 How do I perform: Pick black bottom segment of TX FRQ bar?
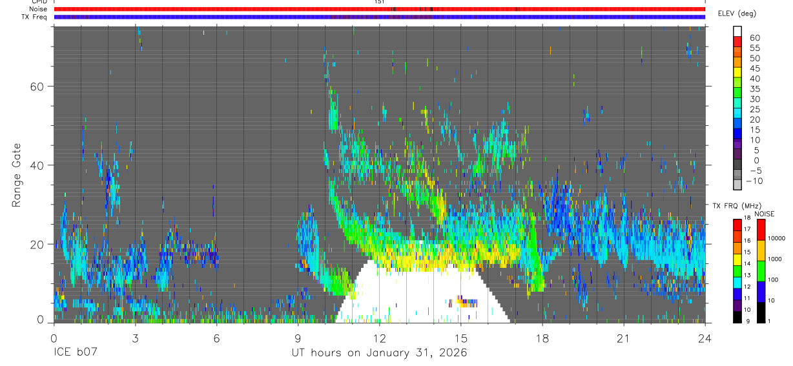click(x=737, y=316)
